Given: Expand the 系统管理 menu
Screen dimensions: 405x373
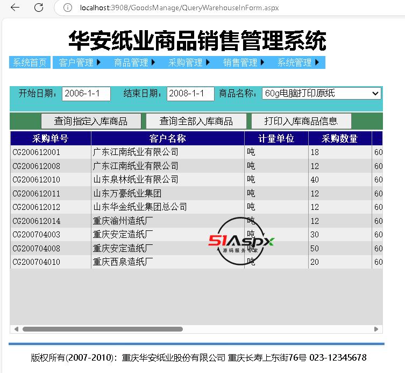Looking at the screenshot, I should pyautogui.click(x=298, y=62).
